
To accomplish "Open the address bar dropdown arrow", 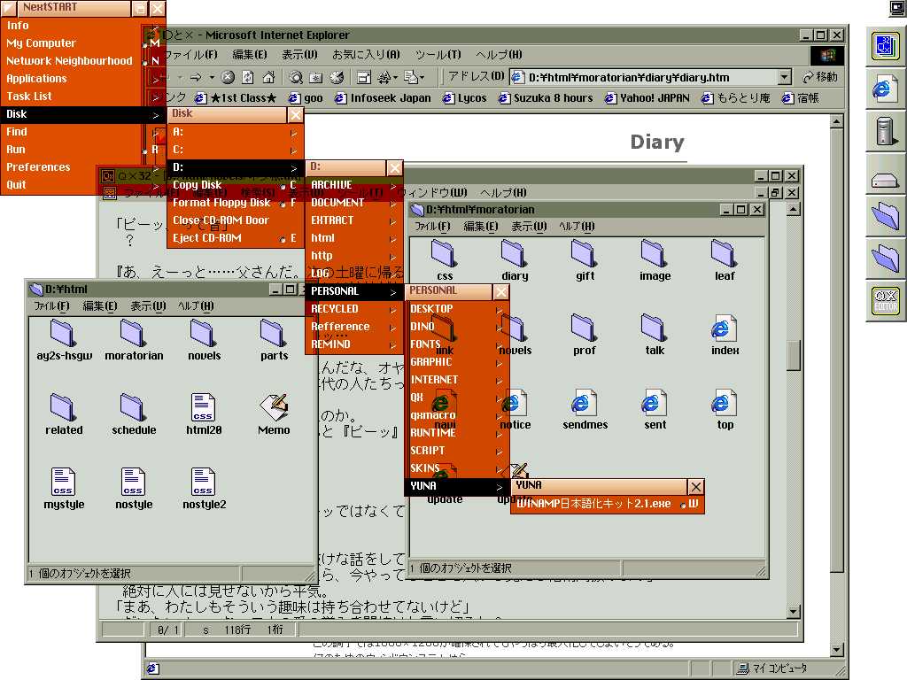I will tap(784, 77).
